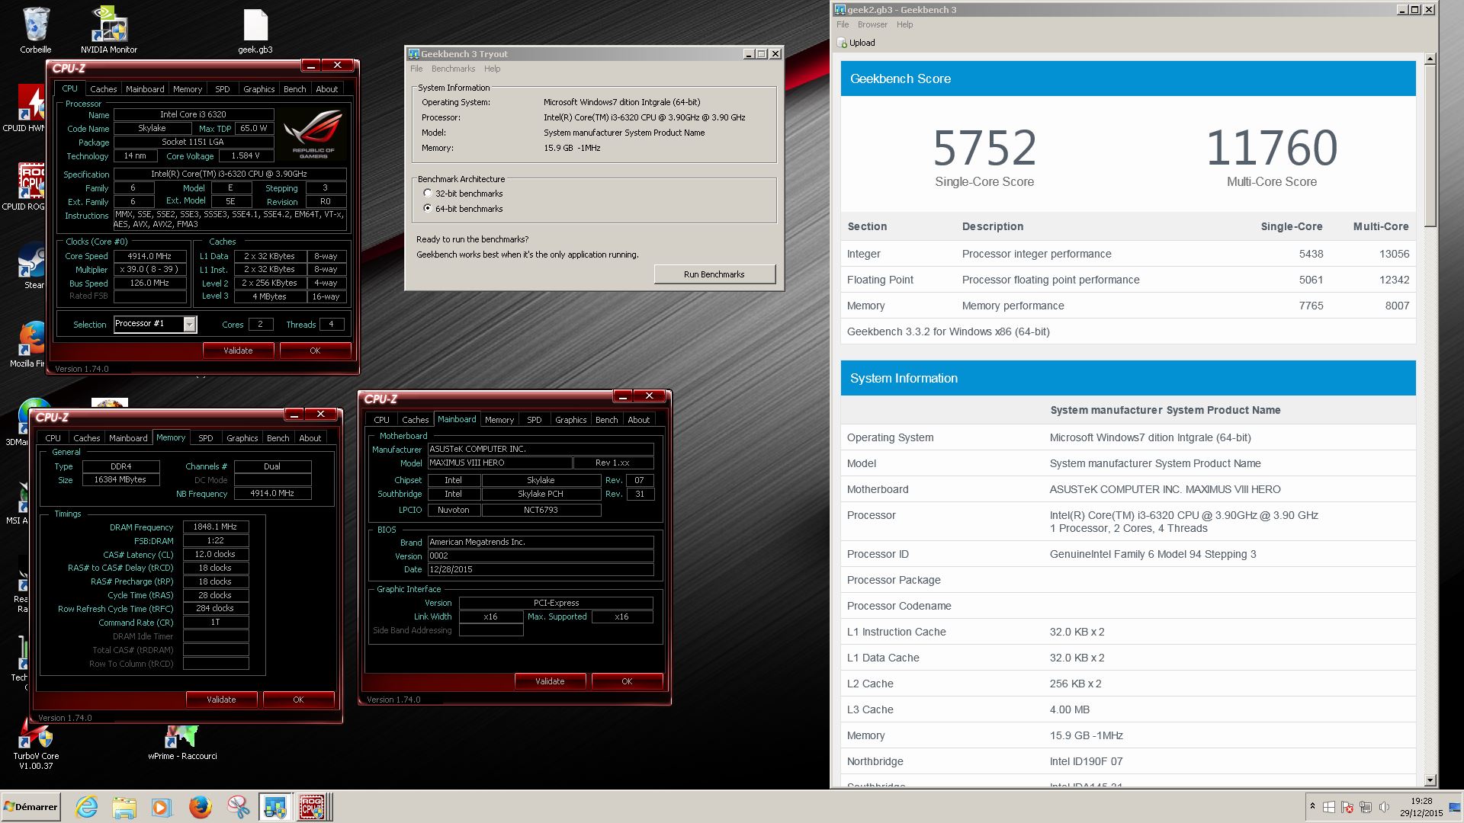Viewport: 1464px width, 823px height.
Task: Open Windows Explorer folder in taskbar
Action: (124, 807)
